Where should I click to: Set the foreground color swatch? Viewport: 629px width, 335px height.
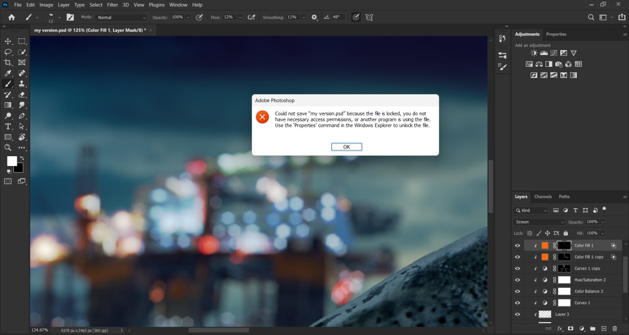click(x=11, y=161)
